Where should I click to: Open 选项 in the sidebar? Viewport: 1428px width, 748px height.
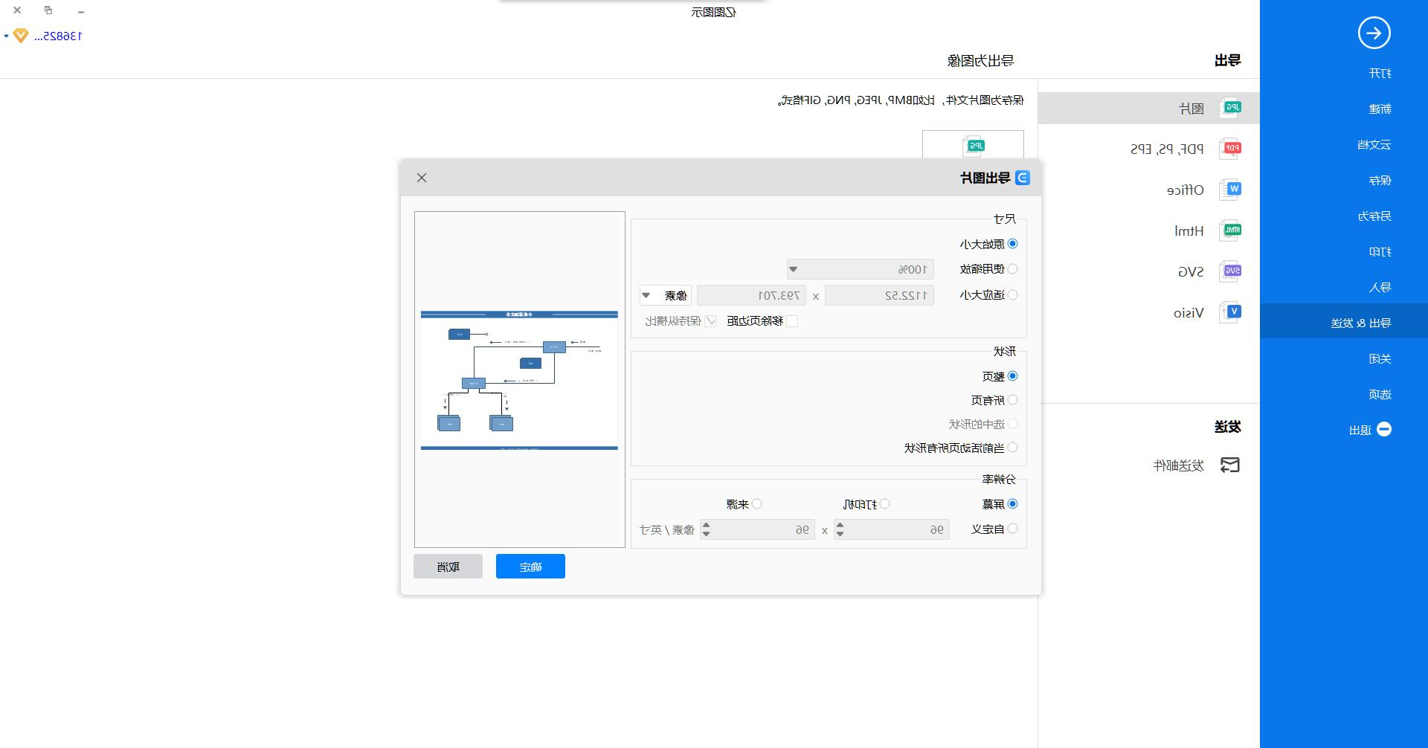[x=1380, y=394]
